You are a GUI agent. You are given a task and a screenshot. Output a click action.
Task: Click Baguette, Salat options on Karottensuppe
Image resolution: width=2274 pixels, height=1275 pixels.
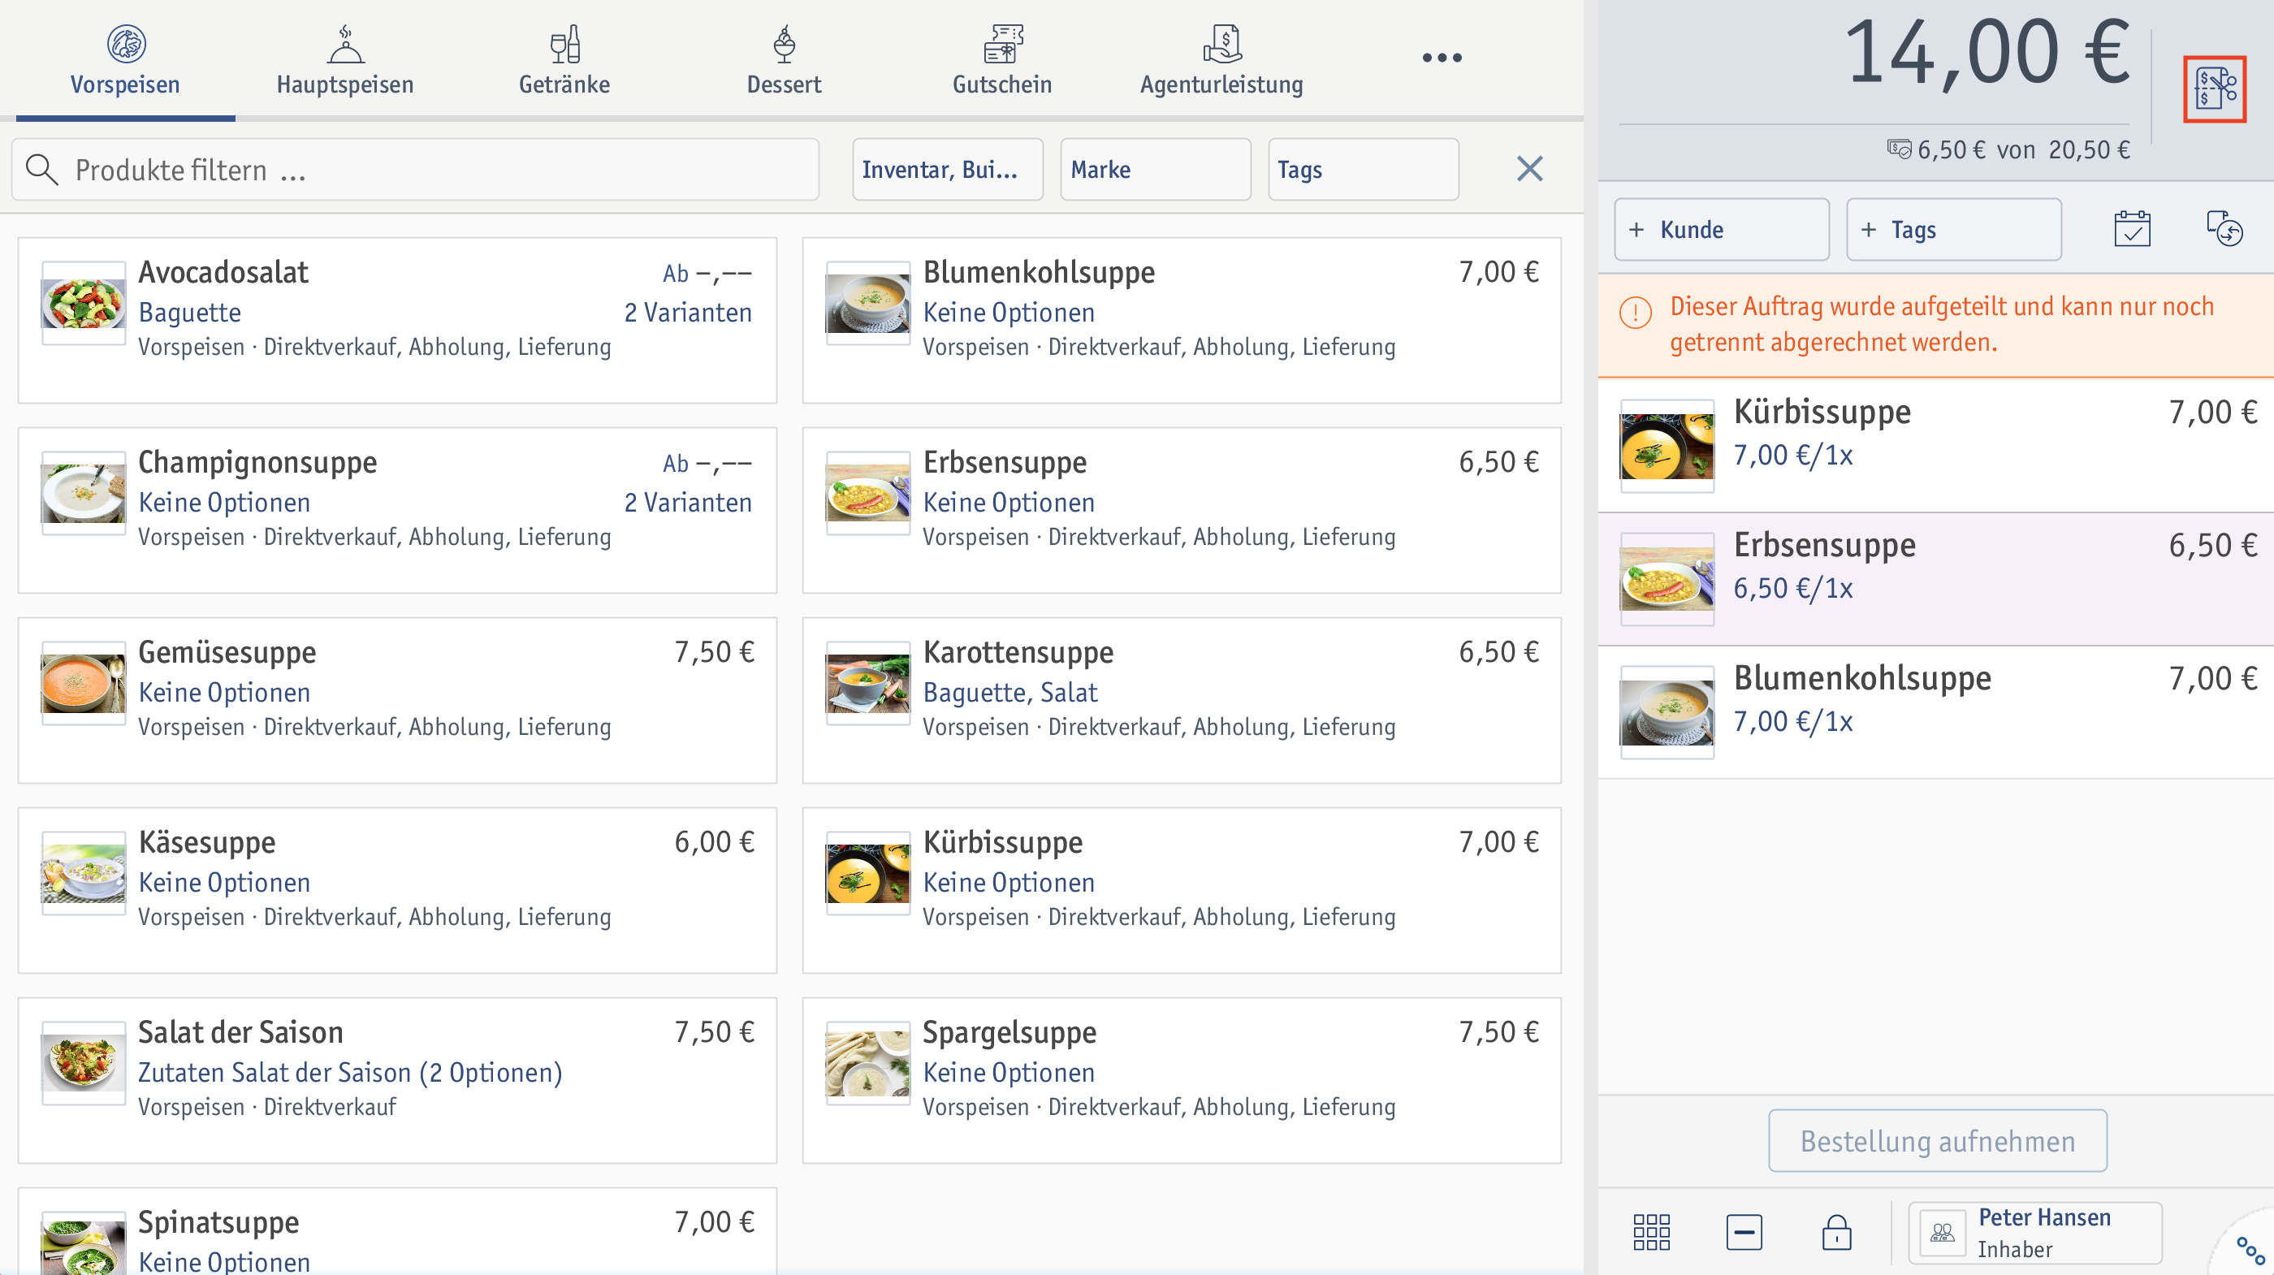(x=1009, y=692)
